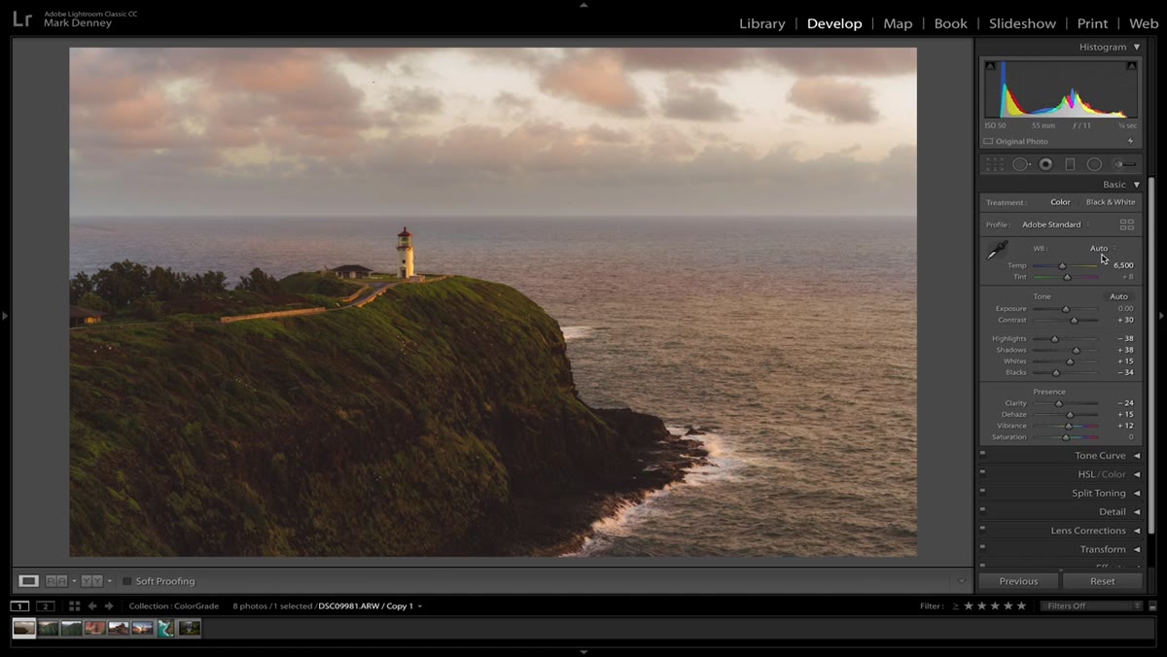Click the rating comparison symbol in Filter
Screen dimensions: 1167x657
pyautogui.click(x=955, y=606)
